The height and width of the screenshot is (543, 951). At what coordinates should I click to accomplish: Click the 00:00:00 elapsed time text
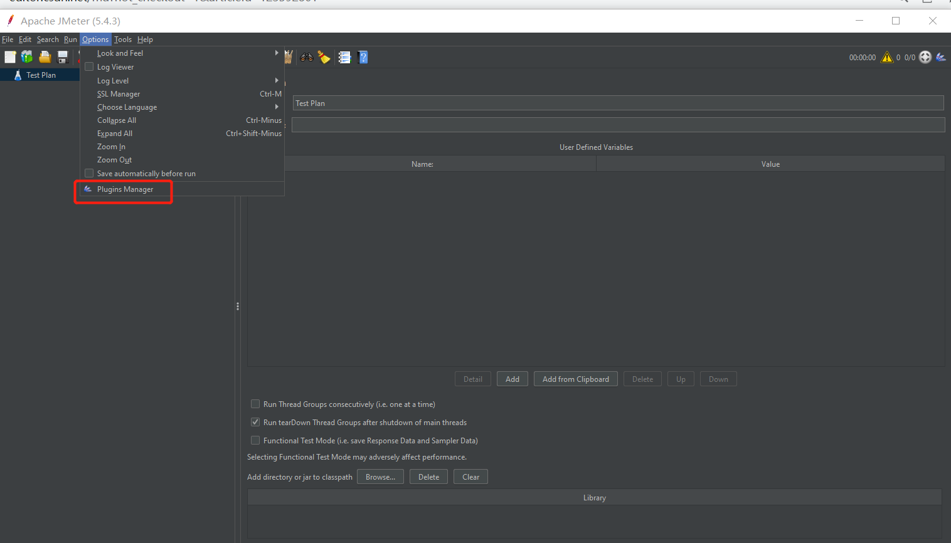point(863,57)
